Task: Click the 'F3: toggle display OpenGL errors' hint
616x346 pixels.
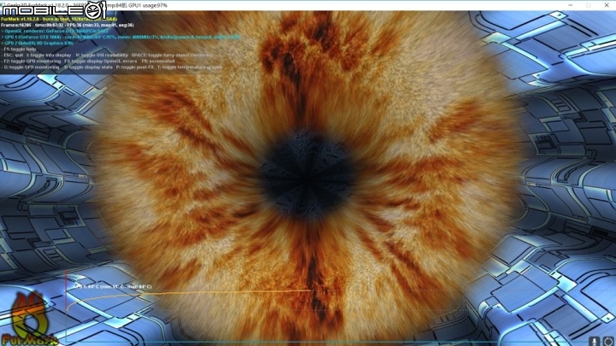Action: click(x=101, y=62)
